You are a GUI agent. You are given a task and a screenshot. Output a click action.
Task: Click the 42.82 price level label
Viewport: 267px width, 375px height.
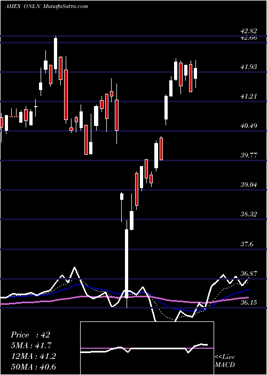pos(249,31)
